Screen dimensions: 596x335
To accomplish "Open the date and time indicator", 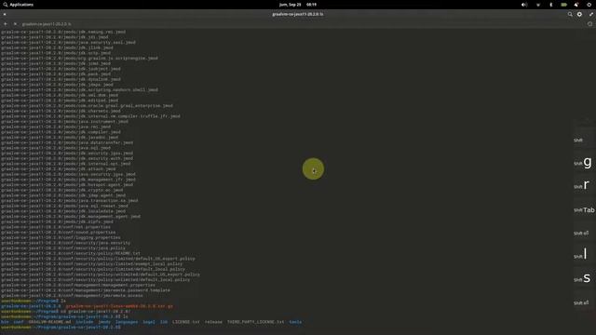I will coord(298,5).
